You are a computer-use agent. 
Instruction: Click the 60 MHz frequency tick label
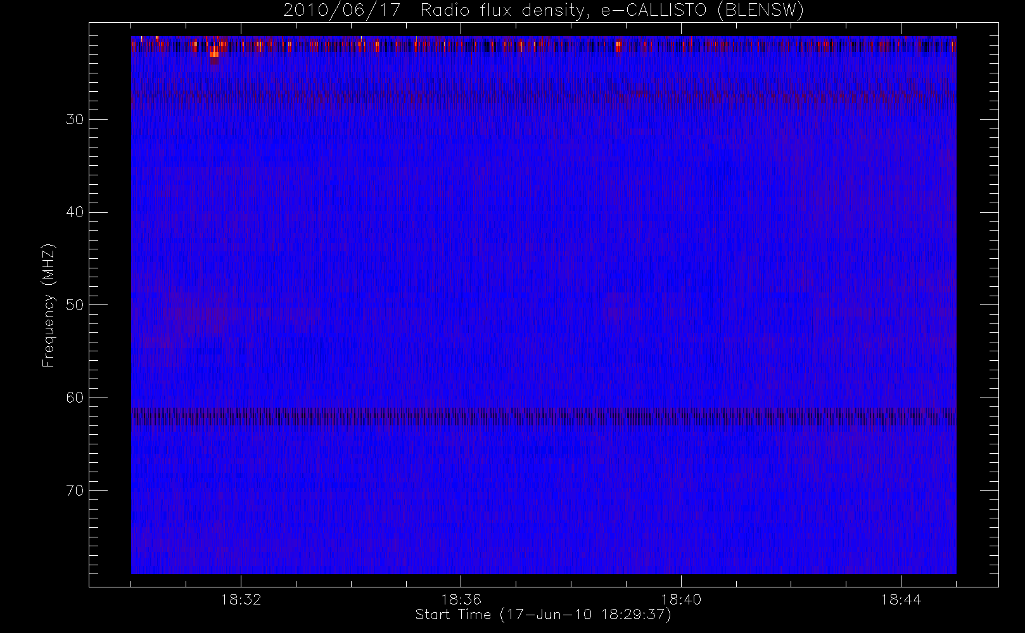pyautogui.click(x=74, y=398)
